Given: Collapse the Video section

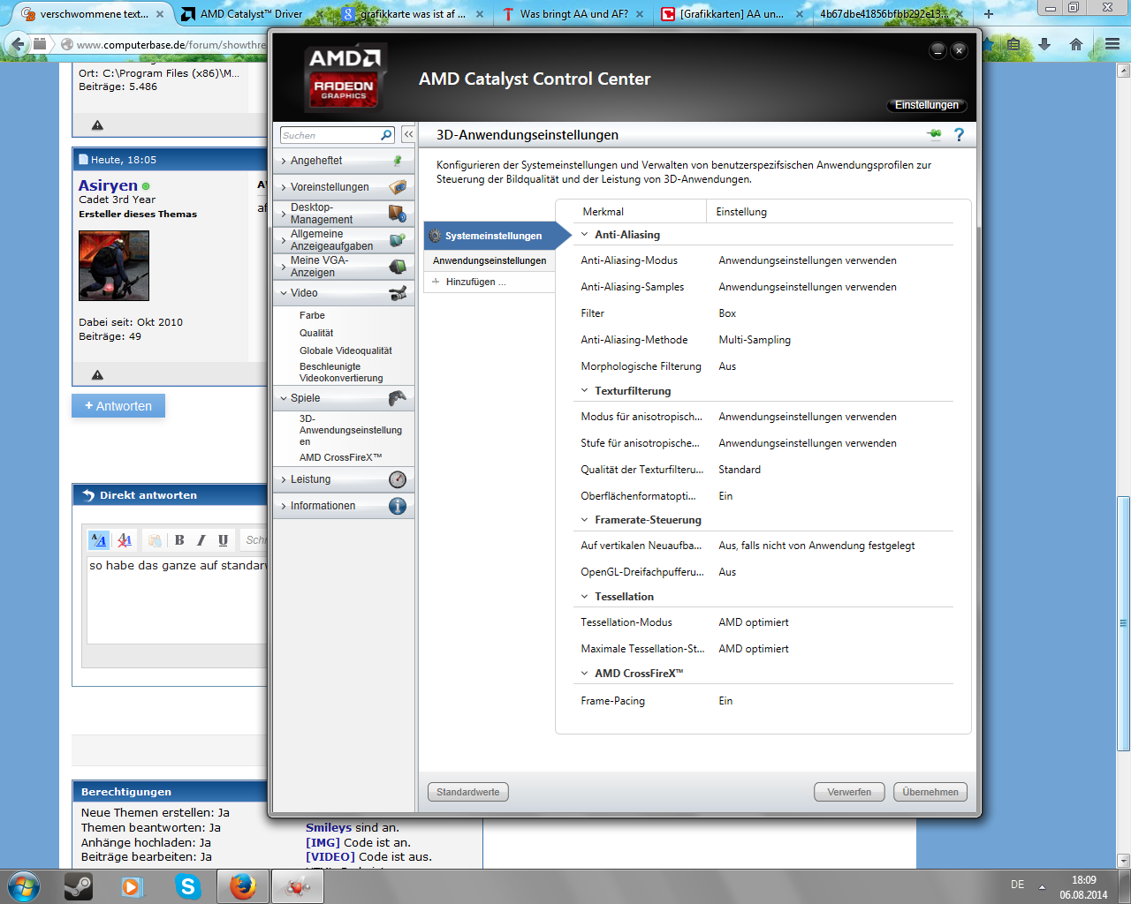Looking at the screenshot, I should pyautogui.click(x=284, y=293).
